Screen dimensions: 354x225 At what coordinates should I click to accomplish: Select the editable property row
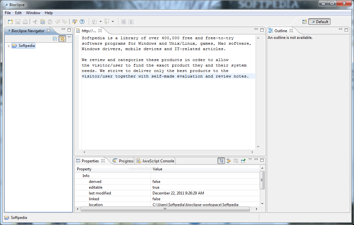tap(167, 187)
